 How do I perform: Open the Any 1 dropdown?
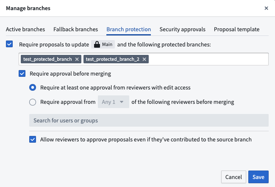point(114,102)
